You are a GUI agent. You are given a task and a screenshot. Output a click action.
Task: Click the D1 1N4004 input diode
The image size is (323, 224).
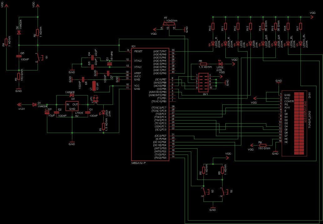coord(34,104)
